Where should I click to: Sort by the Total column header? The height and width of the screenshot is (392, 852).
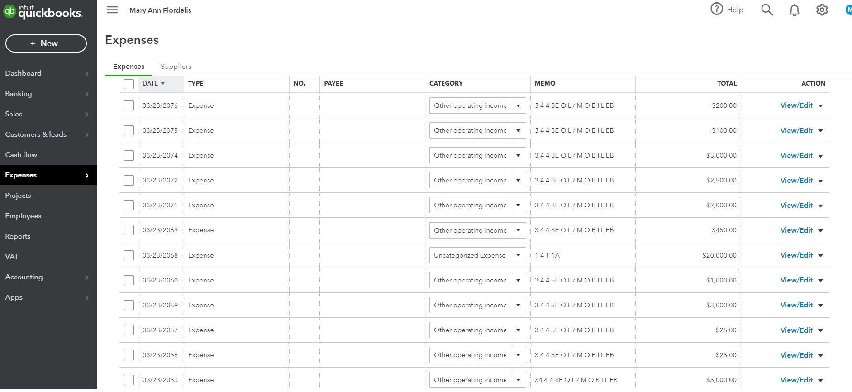[x=726, y=83]
